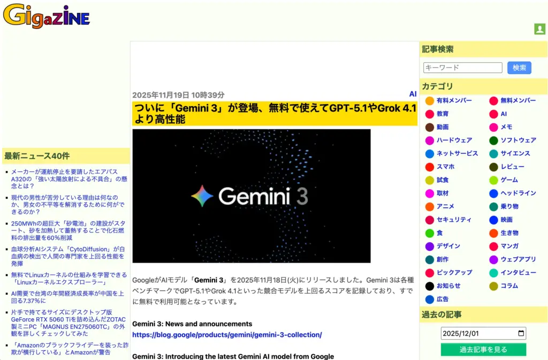
Task: Click the GIGAZINE logo
Action: click(46, 17)
